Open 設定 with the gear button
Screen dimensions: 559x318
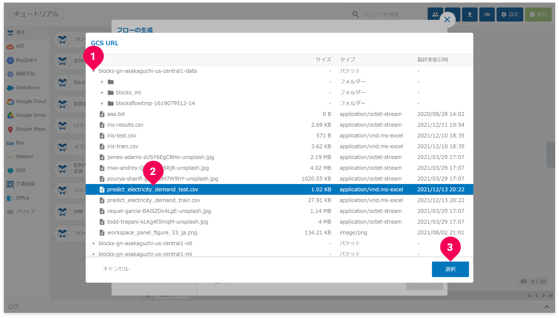pyautogui.click(x=510, y=14)
